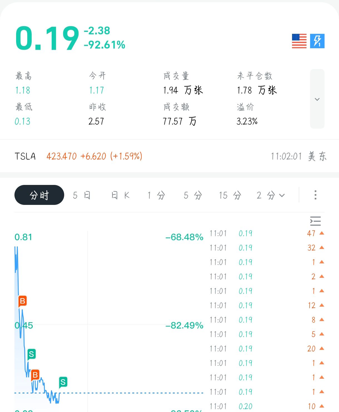Open the 2分 interval dropdown
Screen dimensions: 339x412
click(271, 195)
